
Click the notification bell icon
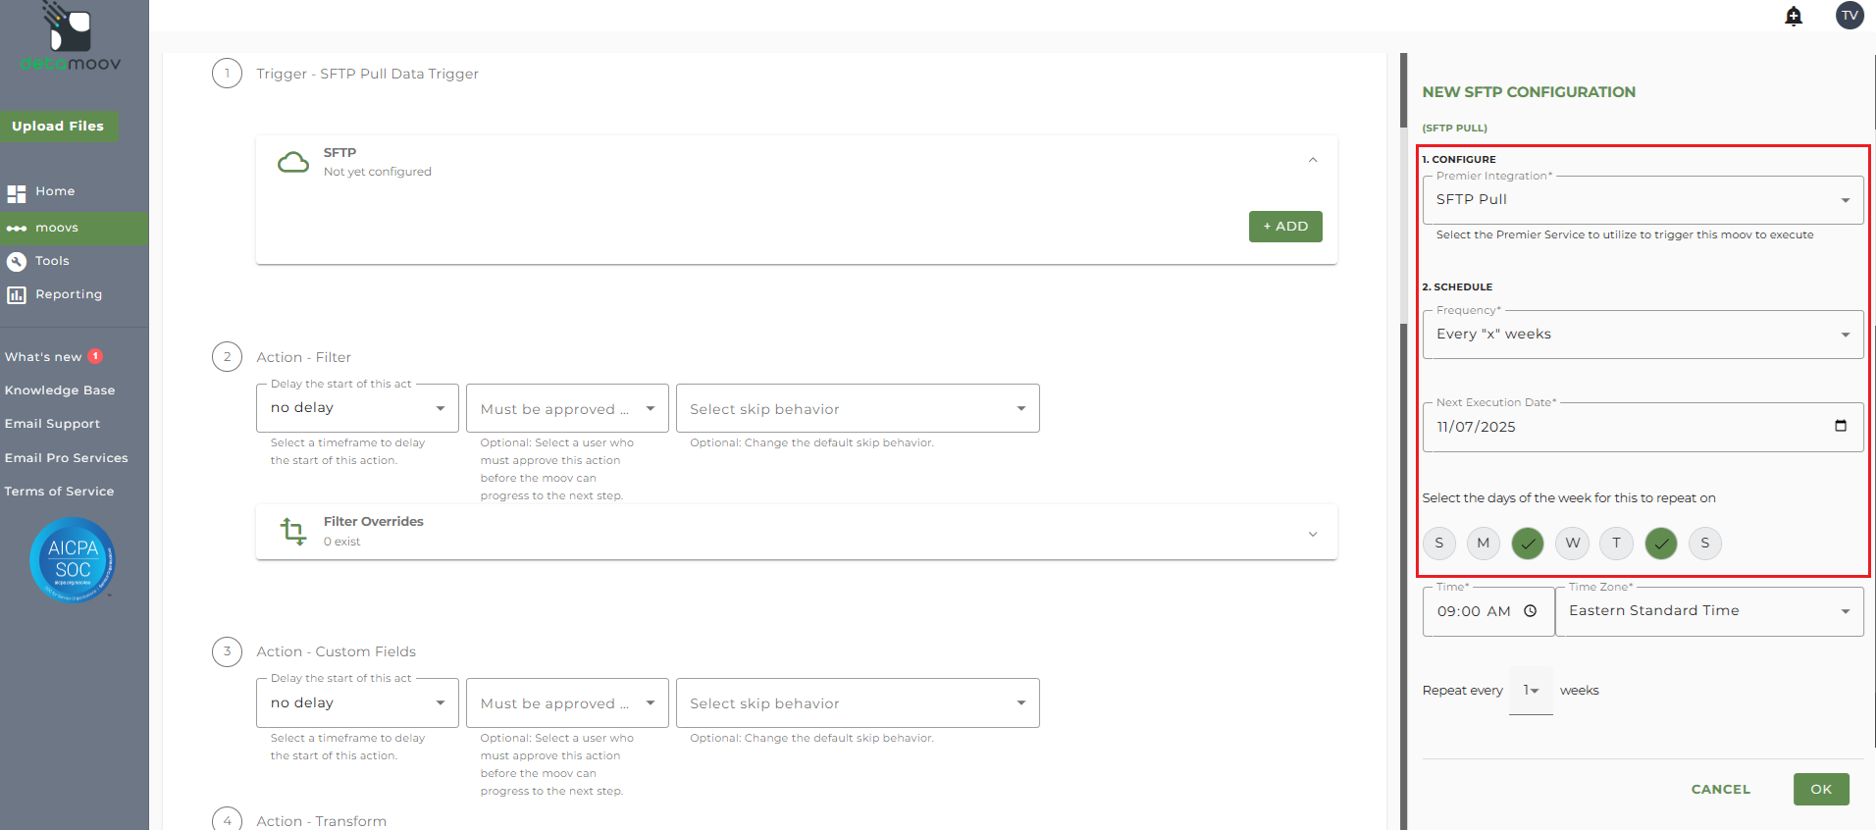[x=1794, y=16]
